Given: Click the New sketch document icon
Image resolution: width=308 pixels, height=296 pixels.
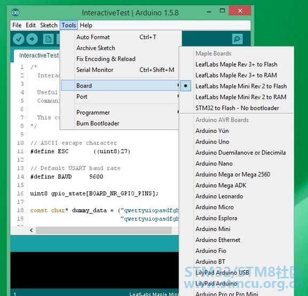Looking at the screenshot, I should pyautogui.click(x=48, y=39).
